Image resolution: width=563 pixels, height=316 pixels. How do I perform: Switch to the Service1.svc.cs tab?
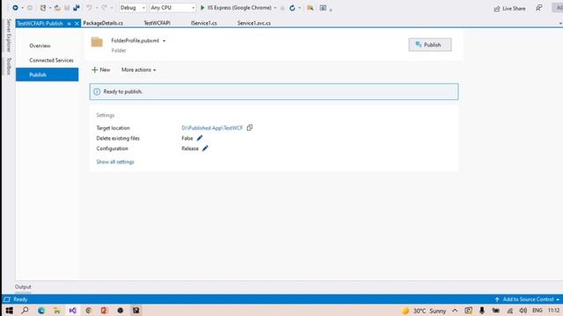pos(254,23)
